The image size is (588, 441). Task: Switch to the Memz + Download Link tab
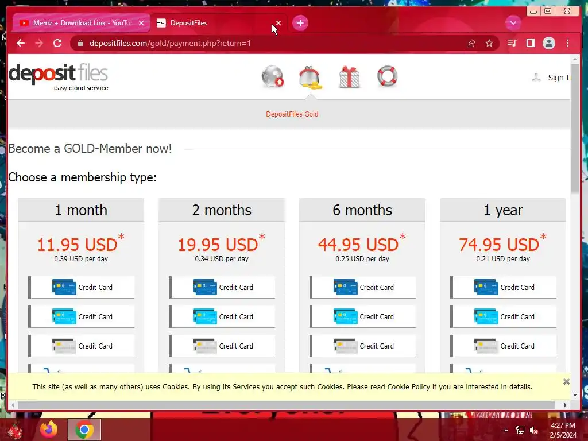point(82,23)
